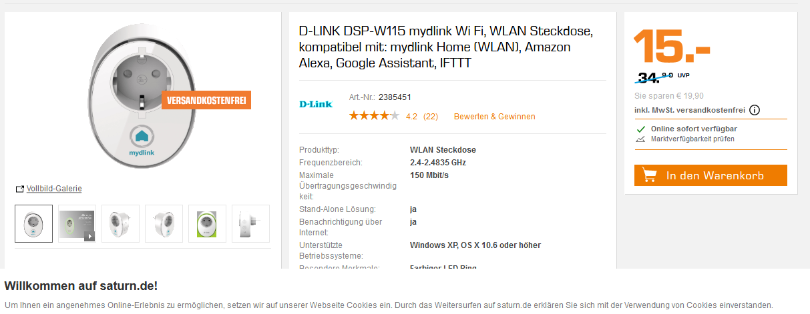
Task: Click the green availability checkmark icon
Action: coord(640,129)
